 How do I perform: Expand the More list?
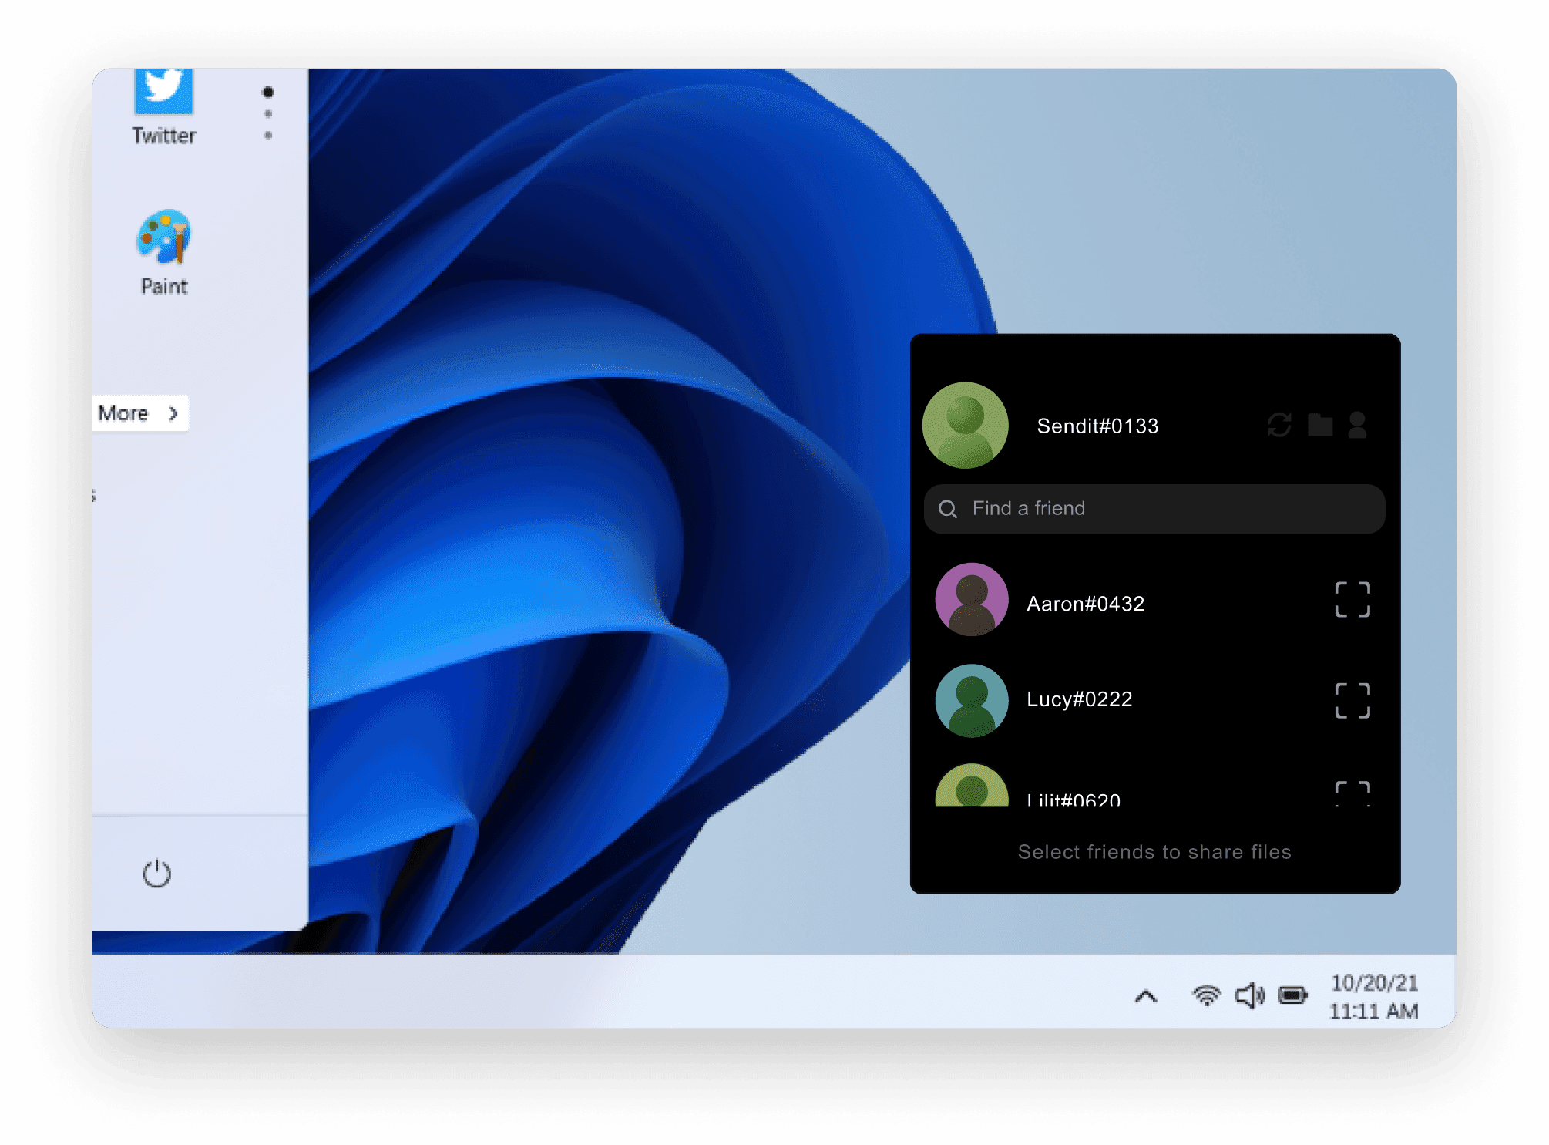coord(140,413)
